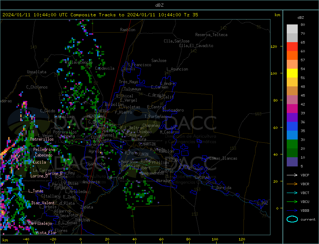Image resolution: width=319 pixels, height=244 pixels.
Task: Click the green VBCU arrow in legend
Action: pos(292,202)
